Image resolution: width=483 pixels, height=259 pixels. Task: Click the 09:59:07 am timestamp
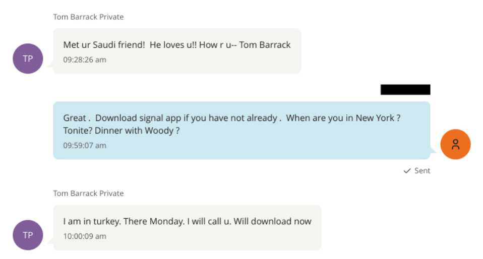[85, 146]
